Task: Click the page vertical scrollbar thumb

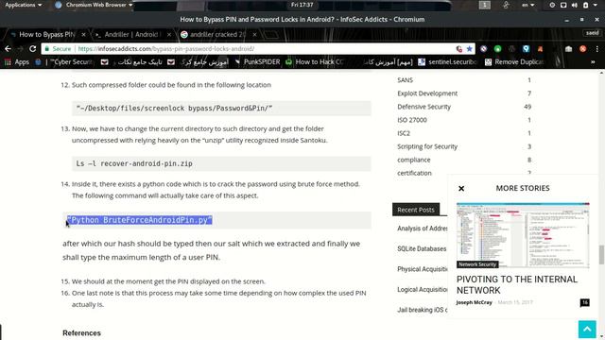Action: point(601,255)
